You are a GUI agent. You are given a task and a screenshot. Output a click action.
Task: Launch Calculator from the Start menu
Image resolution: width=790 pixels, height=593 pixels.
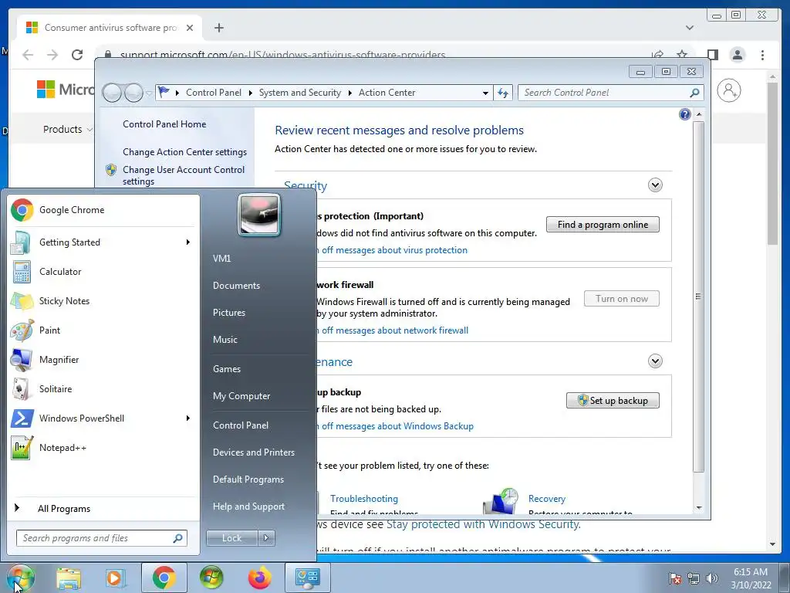tap(103, 272)
